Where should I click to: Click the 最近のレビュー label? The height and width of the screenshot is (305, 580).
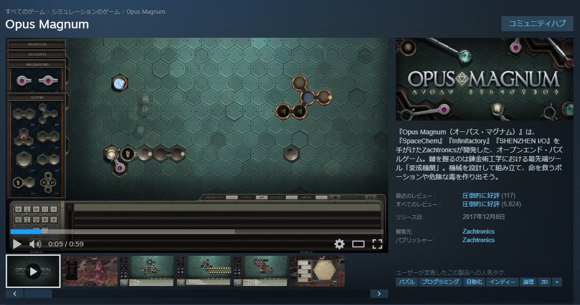(x=416, y=195)
